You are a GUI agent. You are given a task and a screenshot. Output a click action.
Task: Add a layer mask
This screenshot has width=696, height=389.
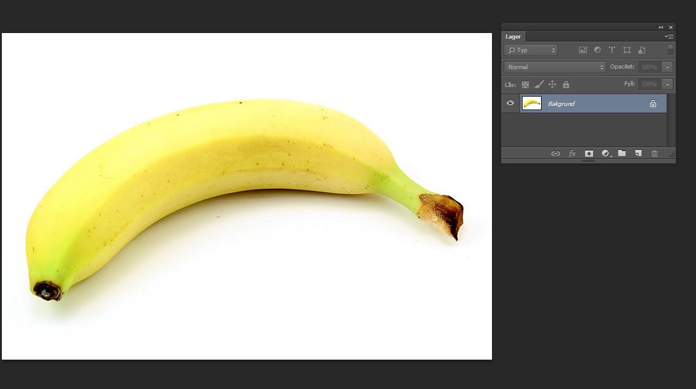[x=589, y=153]
